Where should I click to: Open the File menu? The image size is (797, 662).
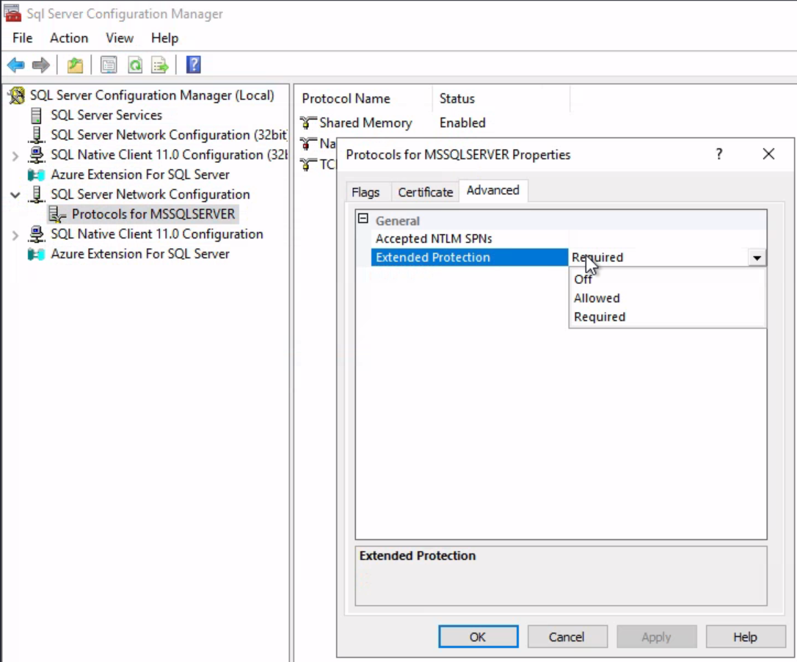click(x=22, y=38)
